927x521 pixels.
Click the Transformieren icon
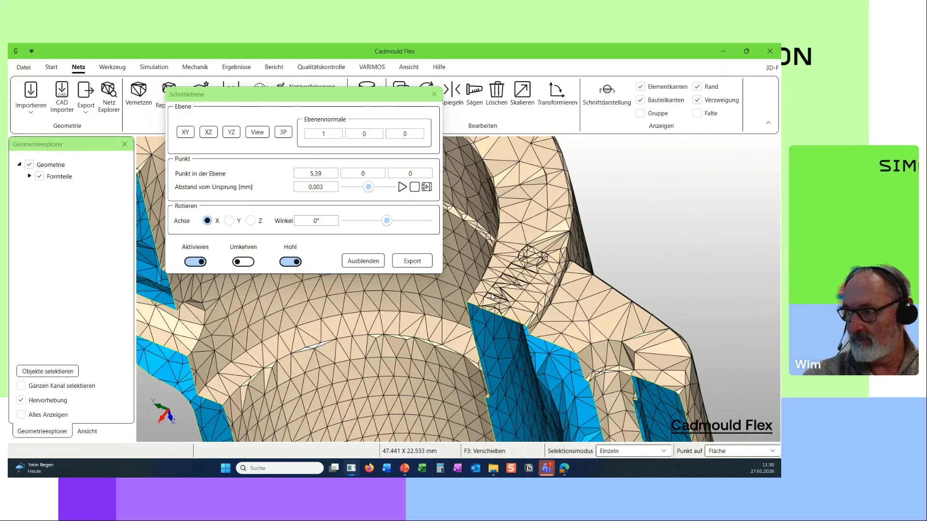coord(557,90)
